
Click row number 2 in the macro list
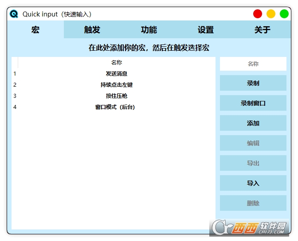tap(15, 84)
